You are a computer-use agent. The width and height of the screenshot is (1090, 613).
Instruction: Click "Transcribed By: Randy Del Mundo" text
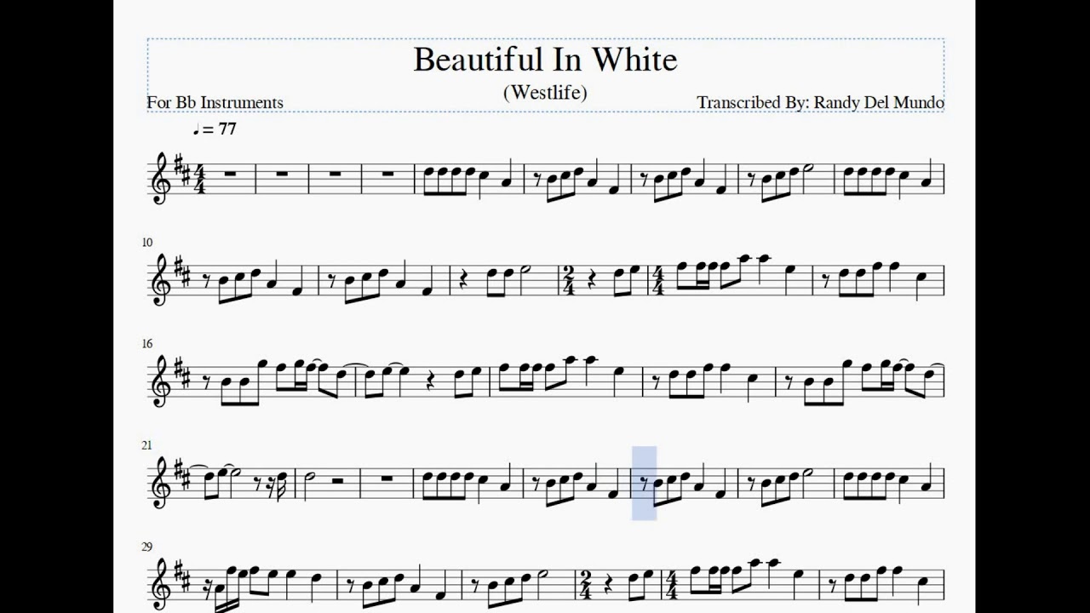(x=820, y=102)
